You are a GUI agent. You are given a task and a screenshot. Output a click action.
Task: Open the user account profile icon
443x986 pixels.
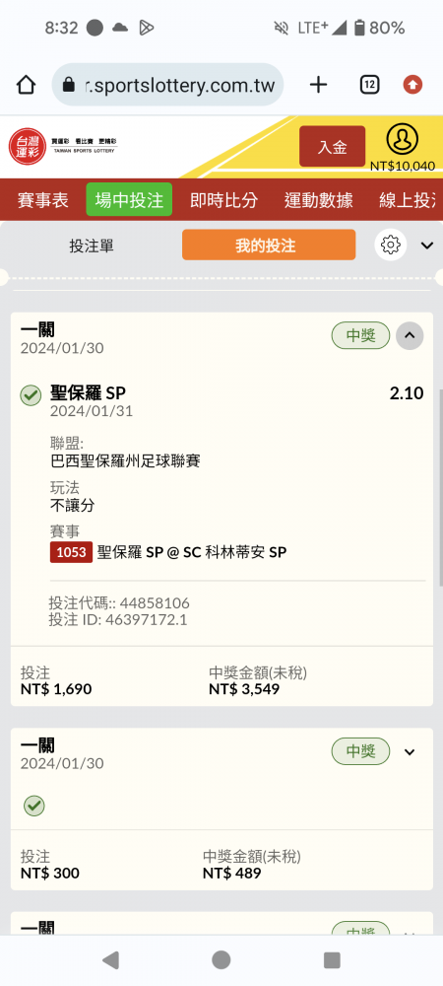402,140
